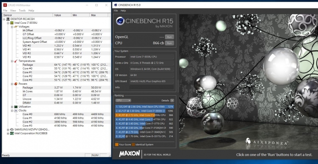Select ranking entry 6 Core i7-3720QM
Image resolution: width=318 pixels, height=164 pixels.
tap(144, 128)
